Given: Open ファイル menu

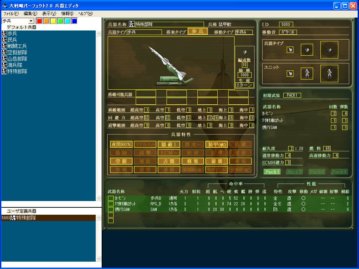Looking at the screenshot, I should [11, 14].
